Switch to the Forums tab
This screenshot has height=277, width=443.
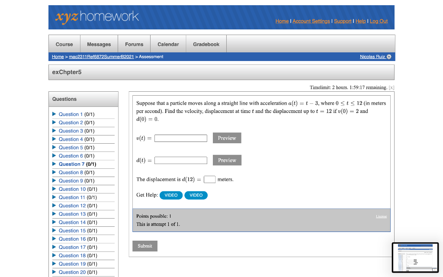pos(134,44)
